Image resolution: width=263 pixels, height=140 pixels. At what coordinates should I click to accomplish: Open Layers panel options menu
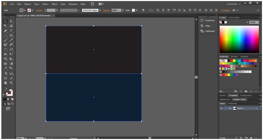(x=260, y=103)
